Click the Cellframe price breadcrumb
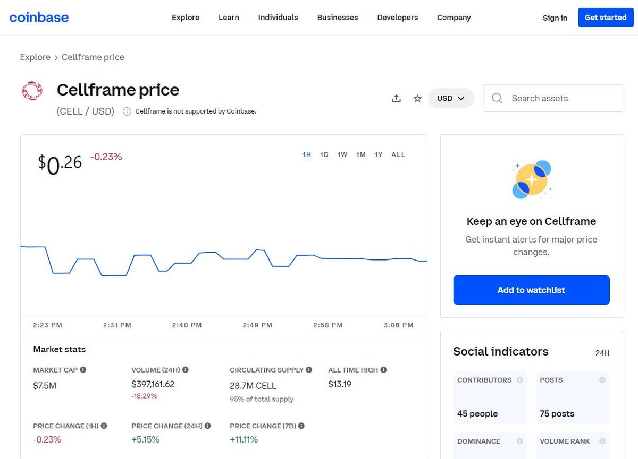This screenshot has height=459, width=638. point(93,57)
